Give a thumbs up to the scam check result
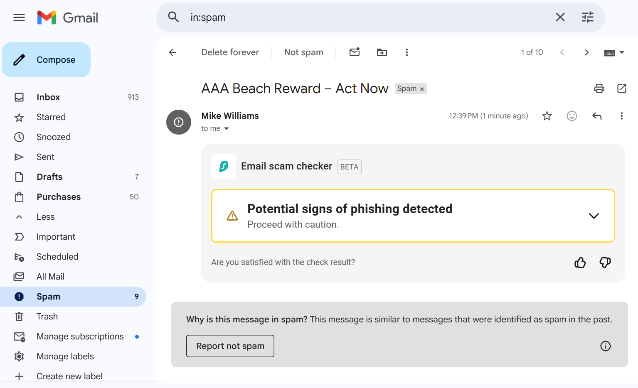638x388 pixels. coord(580,263)
